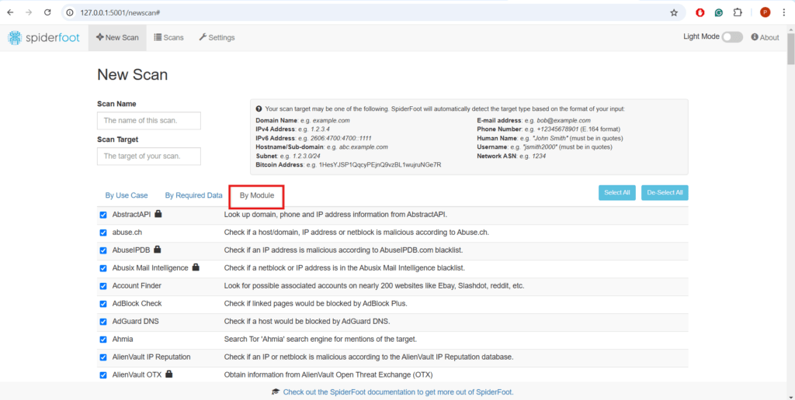Click the De-Select All button

tap(665, 193)
